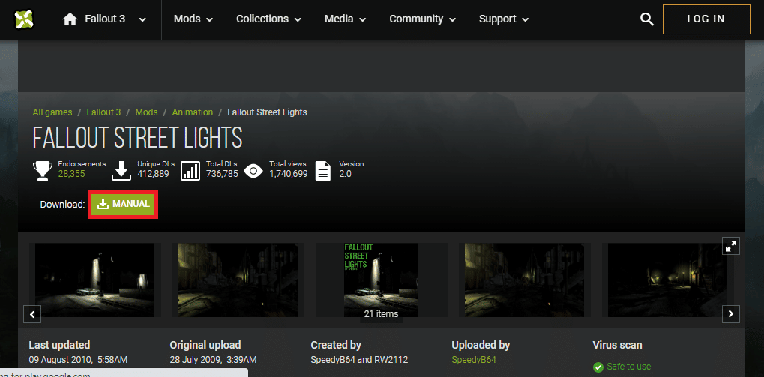Open second dark street screenshot thumbnail
Viewport: 764px width, 377px height.
[238, 280]
